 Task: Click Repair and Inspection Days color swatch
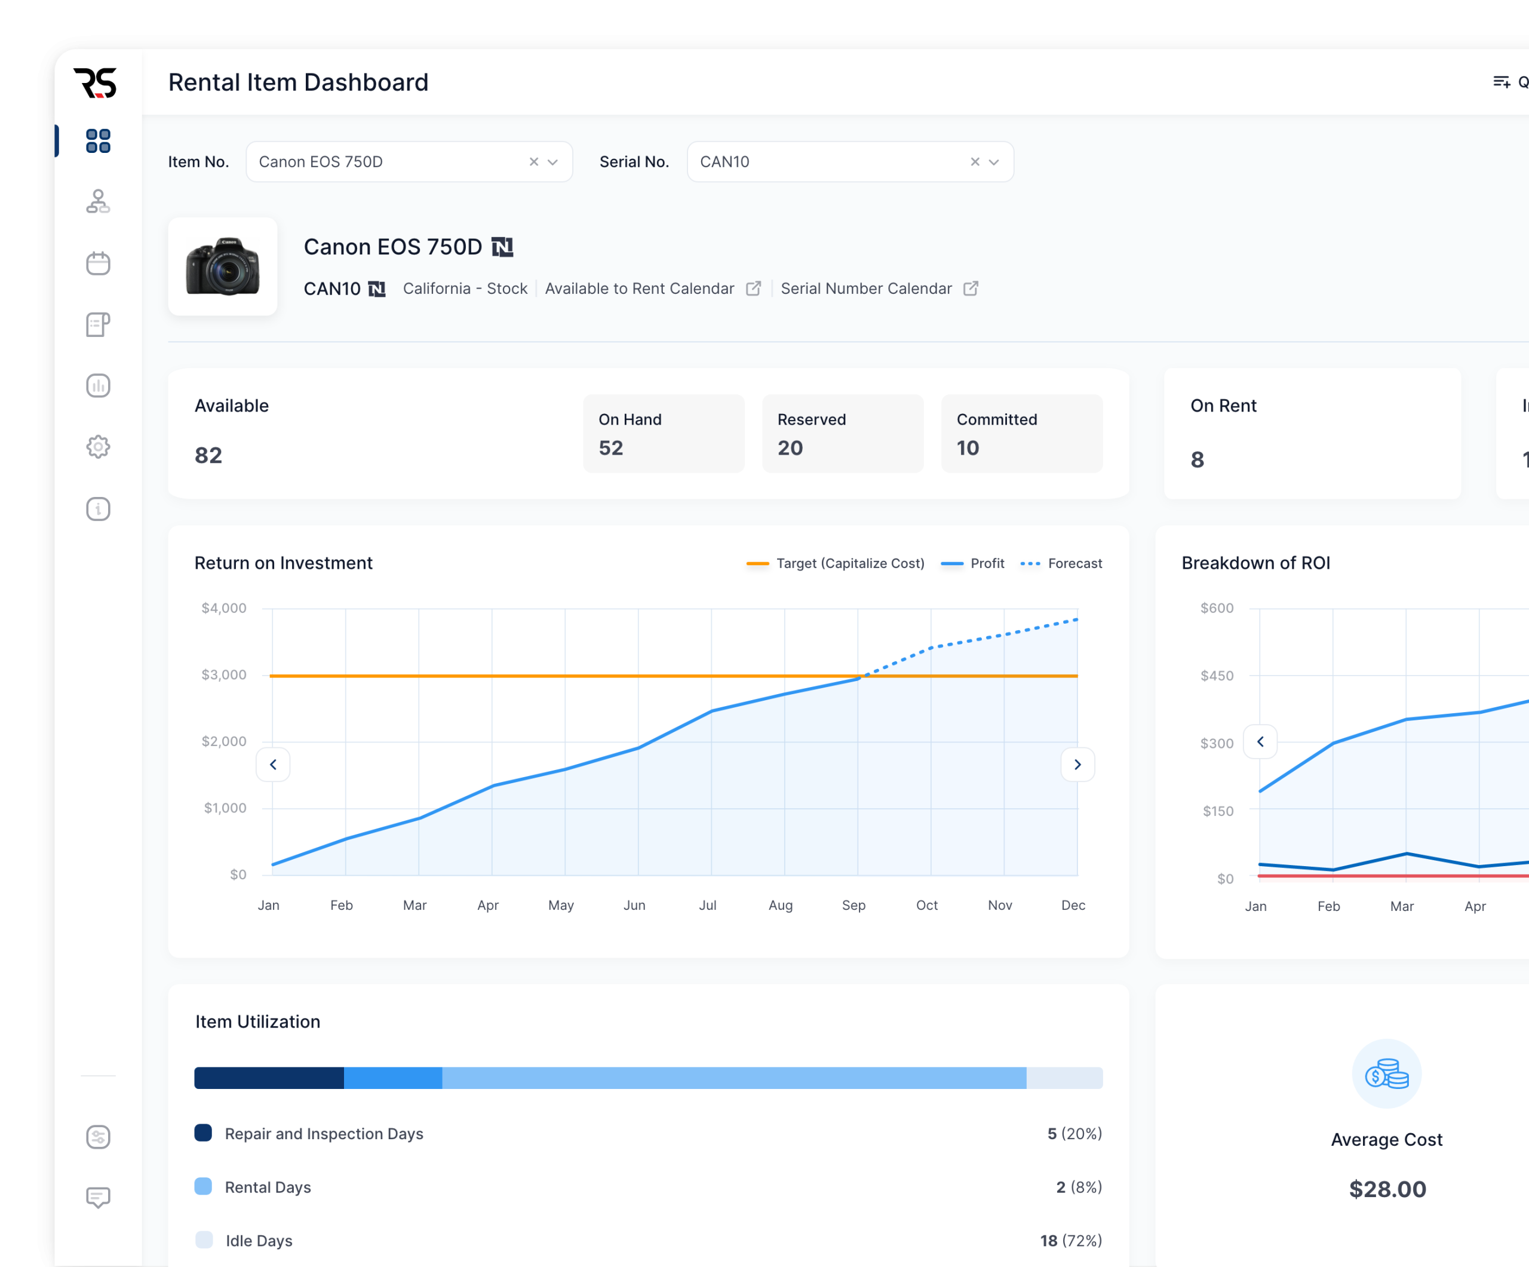click(x=203, y=1133)
